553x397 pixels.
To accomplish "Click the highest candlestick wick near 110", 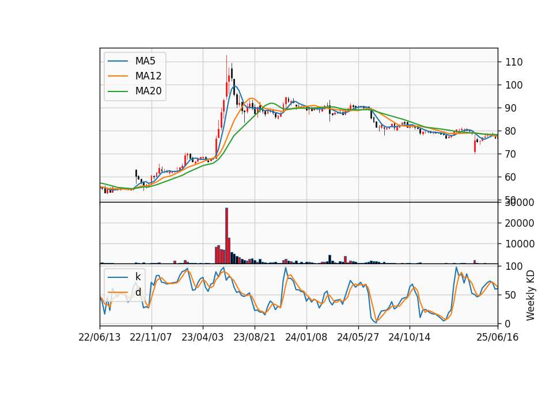I will [x=227, y=68].
